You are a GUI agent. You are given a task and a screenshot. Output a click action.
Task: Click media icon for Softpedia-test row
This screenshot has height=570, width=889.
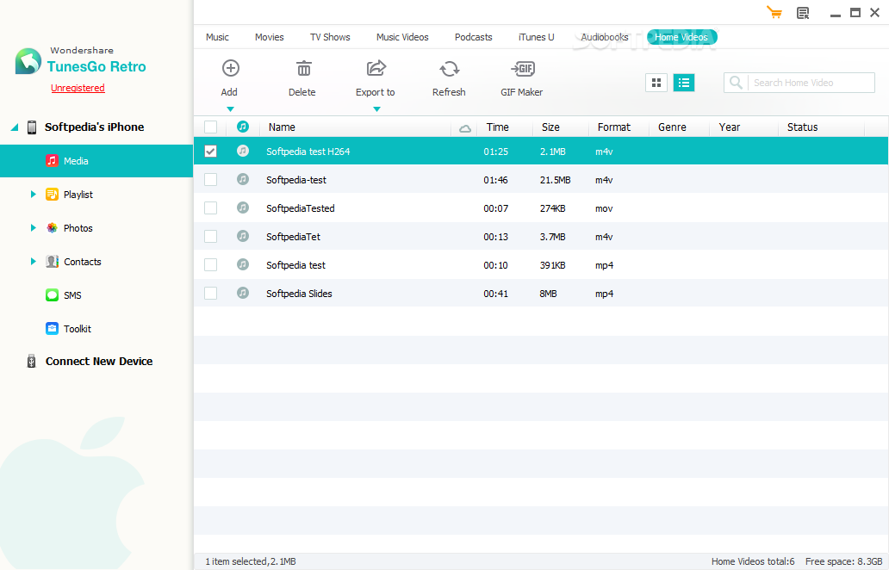[243, 180]
